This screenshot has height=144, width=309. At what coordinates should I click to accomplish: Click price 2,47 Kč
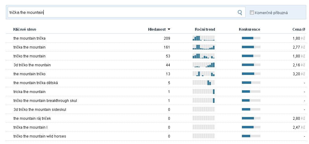tap(299, 127)
